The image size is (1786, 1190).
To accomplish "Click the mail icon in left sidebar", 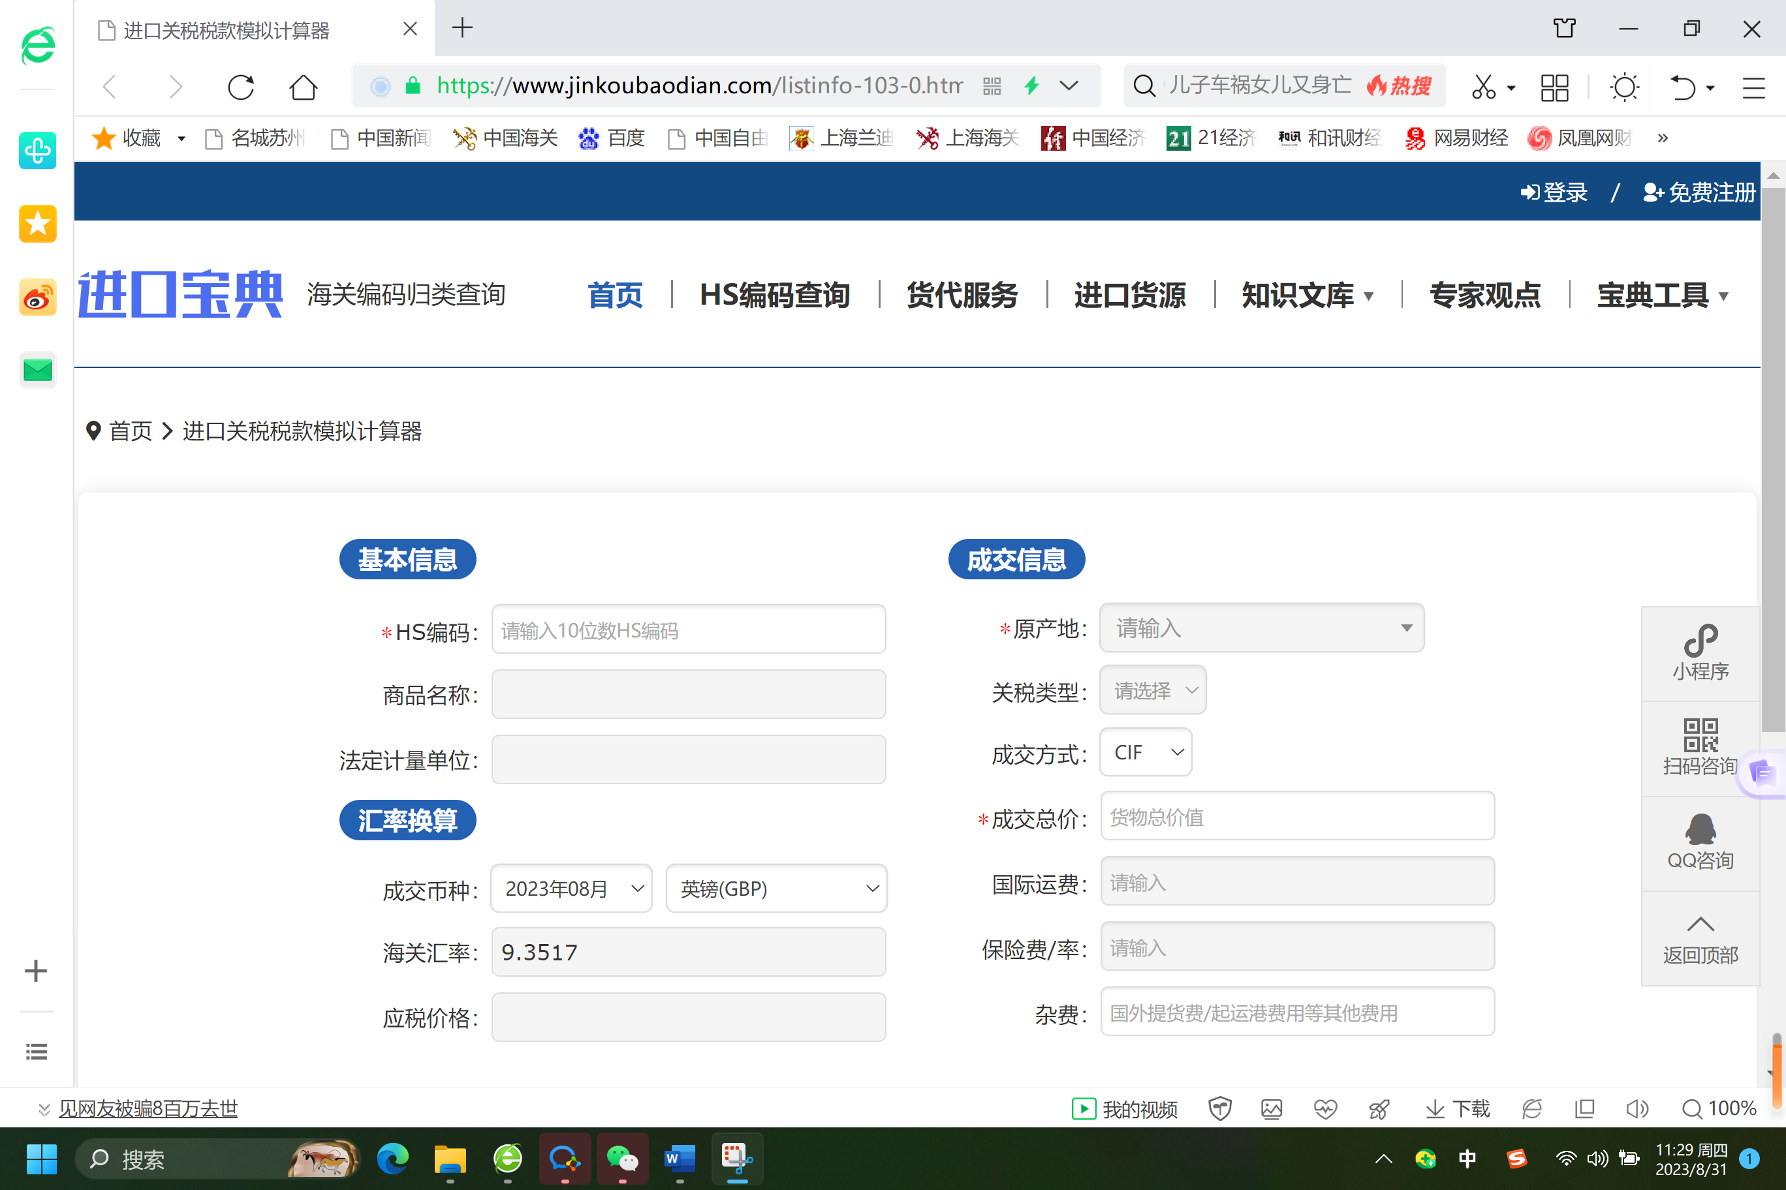I will click(37, 371).
